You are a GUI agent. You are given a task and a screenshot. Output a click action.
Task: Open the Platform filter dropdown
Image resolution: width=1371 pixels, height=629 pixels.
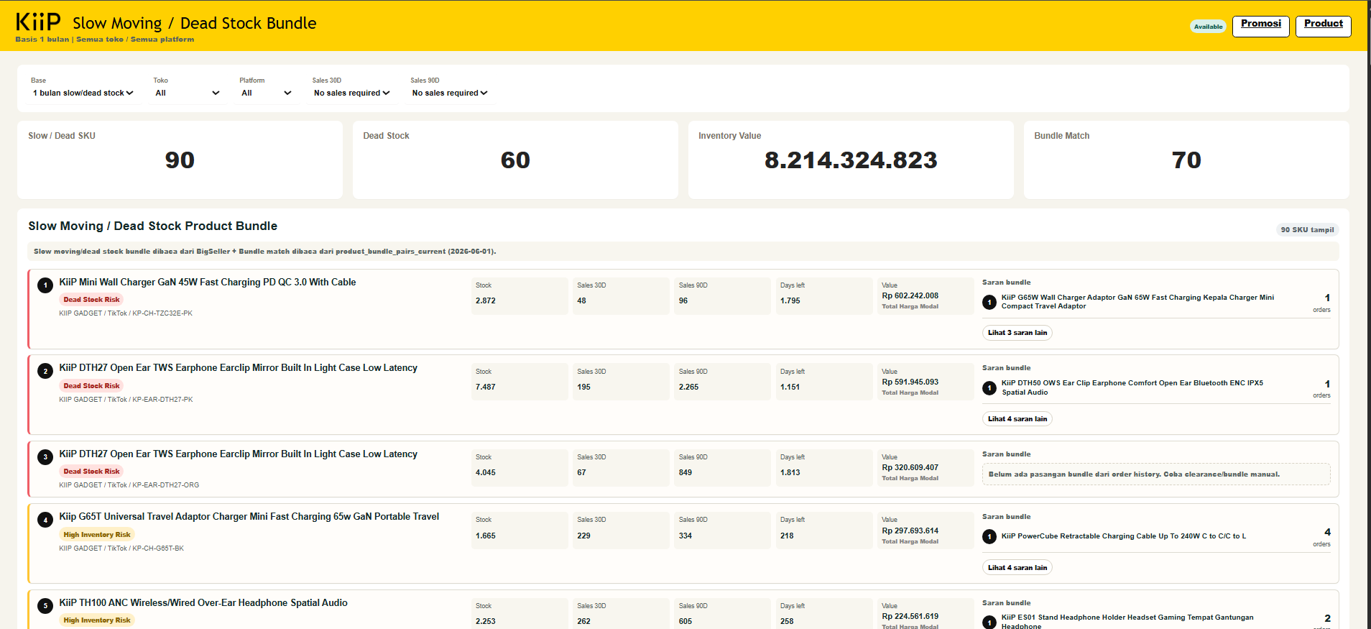[x=267, y=93]
